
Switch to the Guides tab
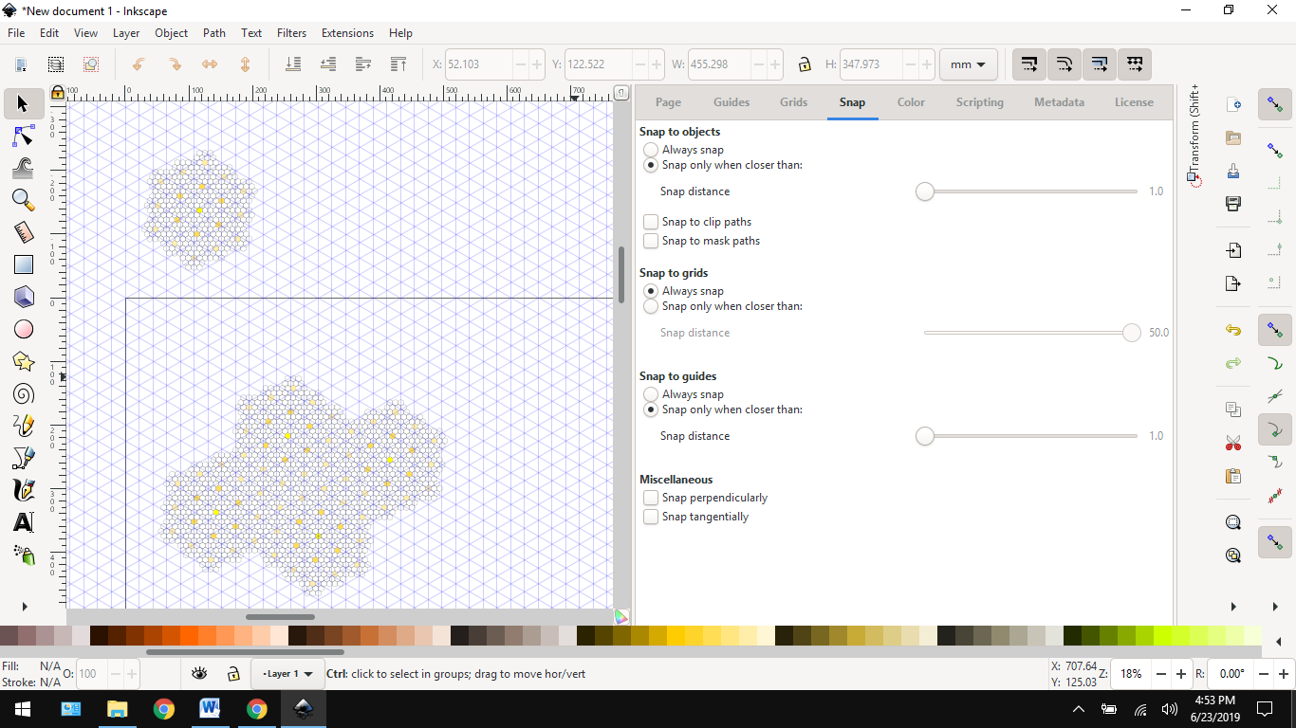(x=731, y=102)
